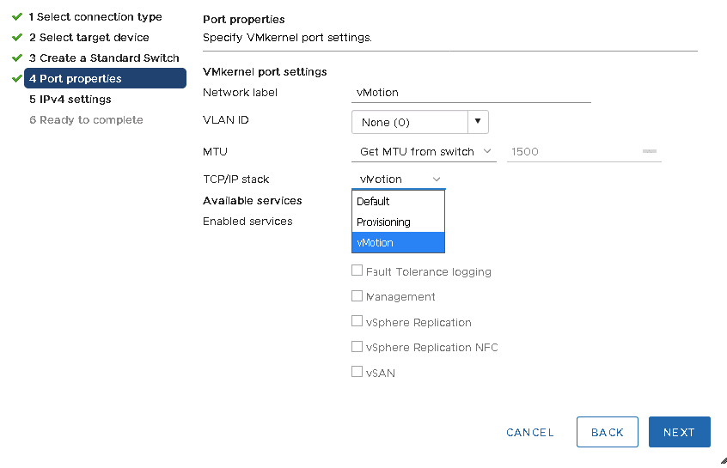The height and width of the screenshot is (468, 727).
Task: Jump to step 5 IPv4 settings
Action: (70, 99)
